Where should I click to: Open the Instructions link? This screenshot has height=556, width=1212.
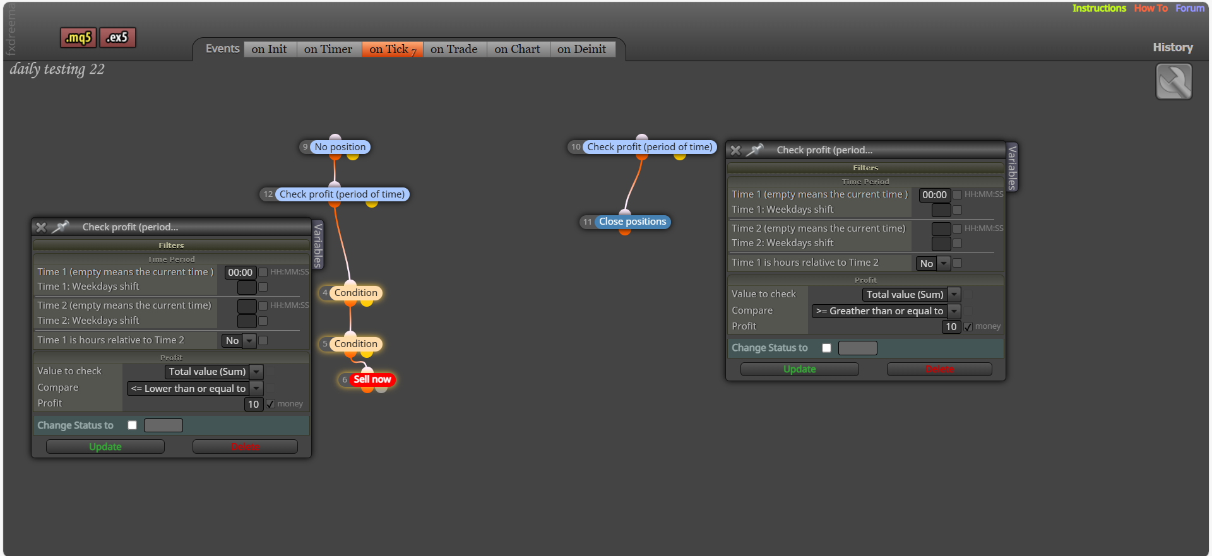(1099, 8)
